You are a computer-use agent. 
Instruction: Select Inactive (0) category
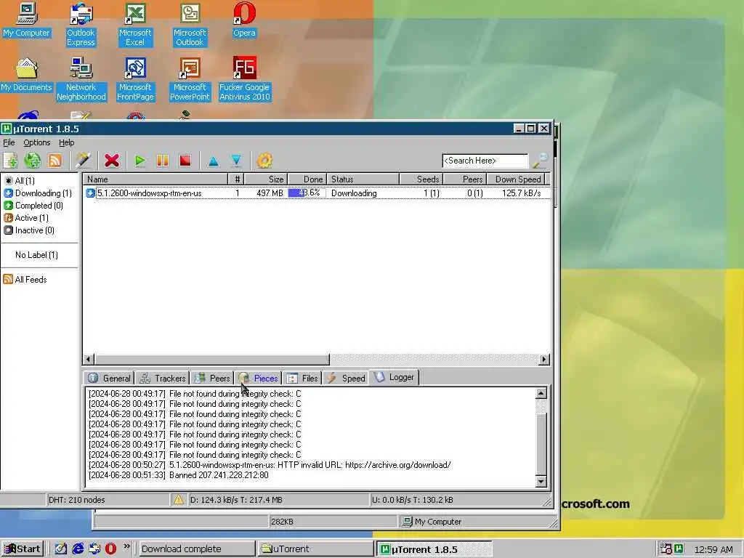pos(29,230)
